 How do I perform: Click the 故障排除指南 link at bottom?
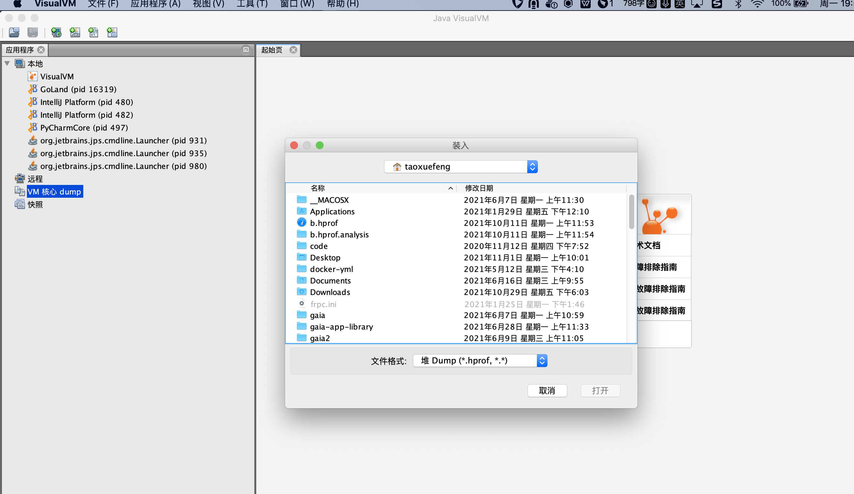point(661,311)
